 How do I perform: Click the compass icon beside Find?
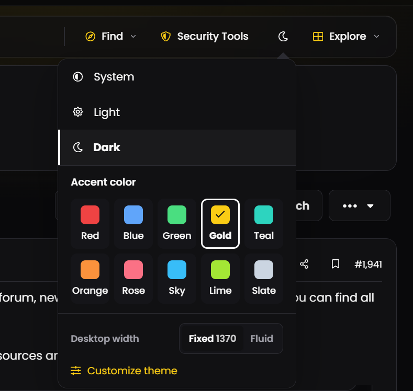91,36
